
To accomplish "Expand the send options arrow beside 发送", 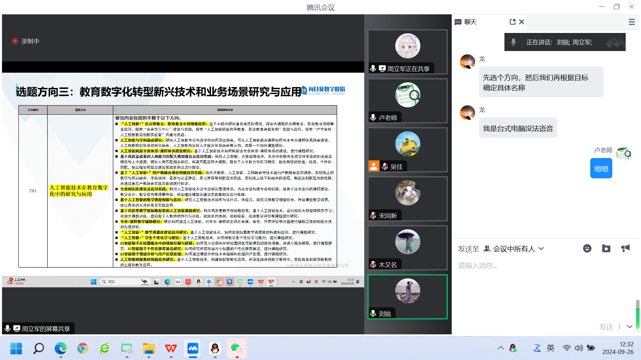I will 630,327.
